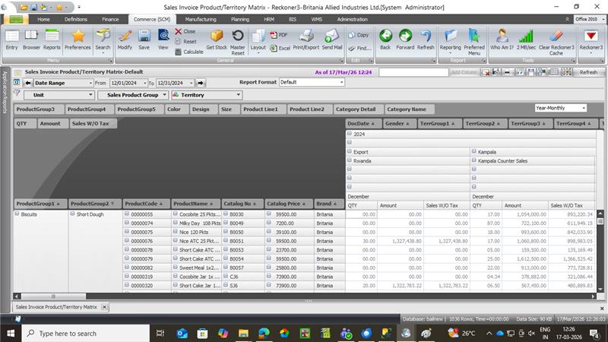Screen dimensions: 608x342
Task: Click the Print/Export printer icon
Action: (x=306, y=36)
